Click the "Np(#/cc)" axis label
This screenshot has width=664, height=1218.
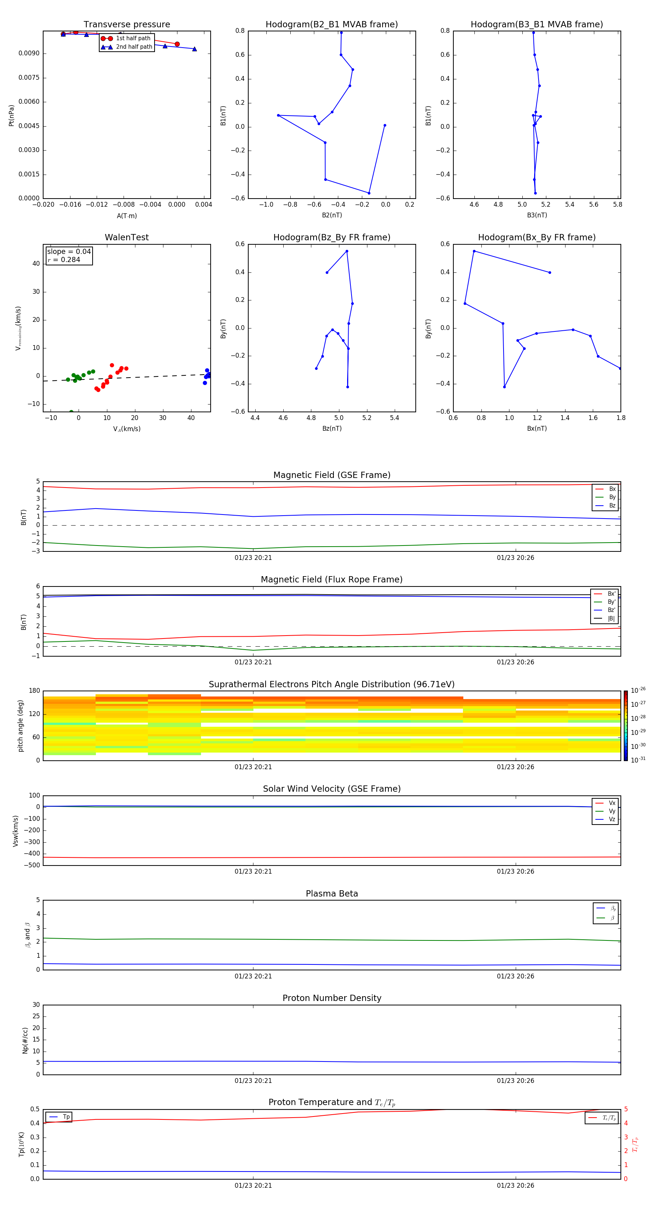[25, 1040]
